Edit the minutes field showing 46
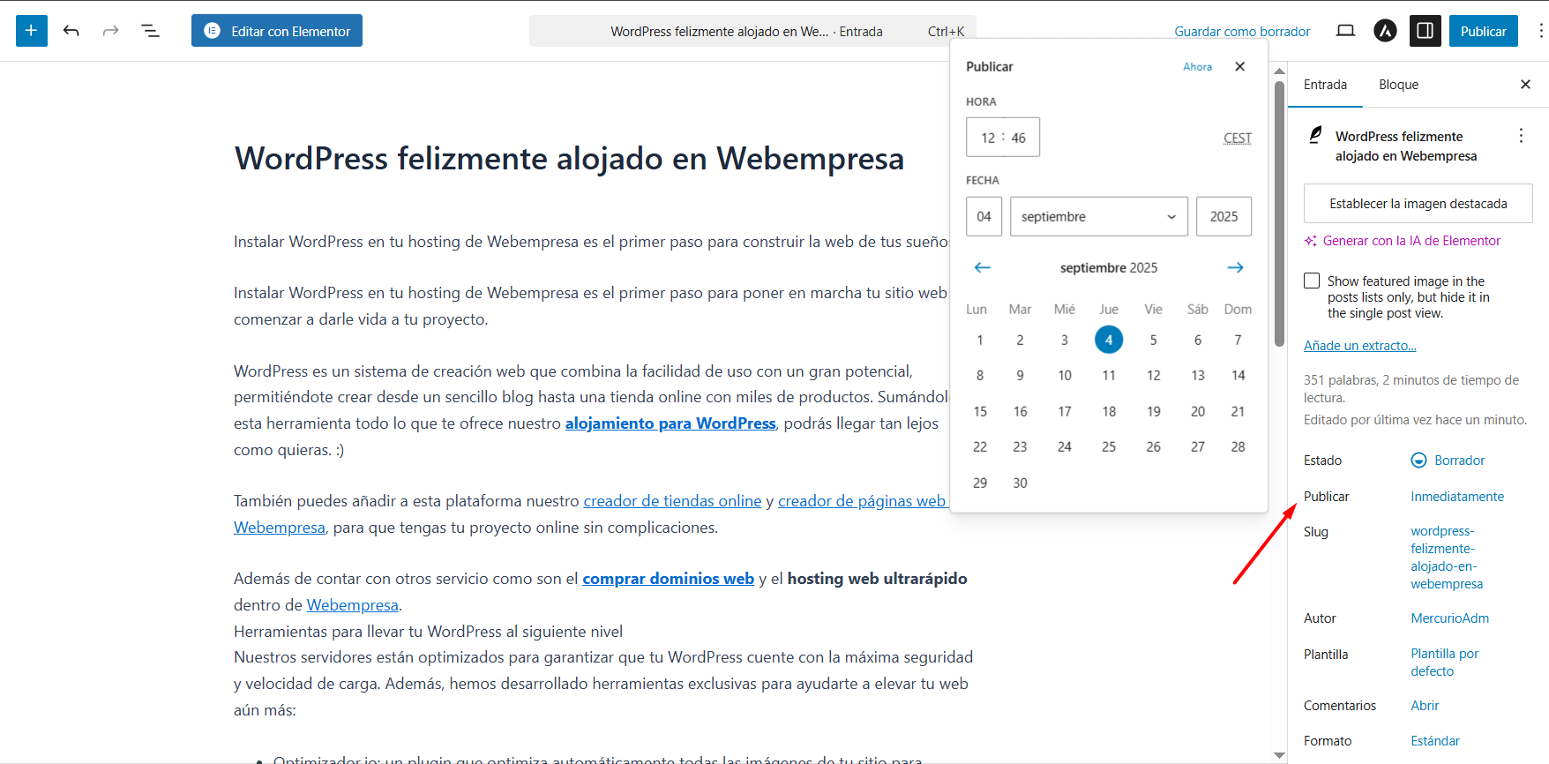The height and width of the screenshot is (764, 1549). pos(1019,138)
